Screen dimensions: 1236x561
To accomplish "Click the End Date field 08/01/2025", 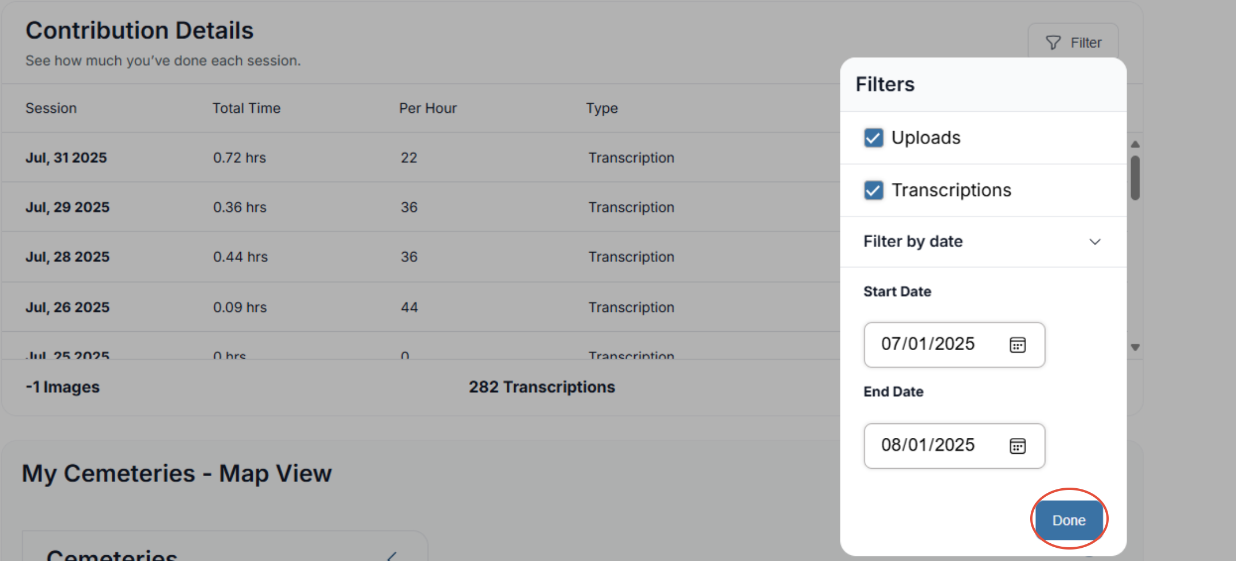I will (x=954, y=446).
